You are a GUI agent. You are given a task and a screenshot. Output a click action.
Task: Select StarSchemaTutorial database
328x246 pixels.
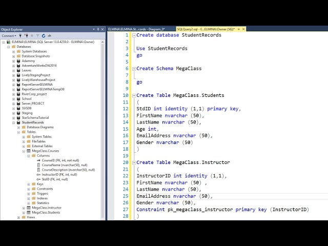[x=35, y=118]
